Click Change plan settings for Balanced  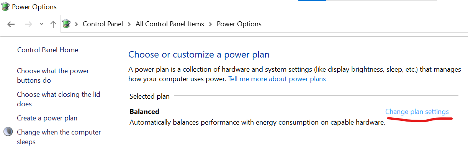coord(417,112)
